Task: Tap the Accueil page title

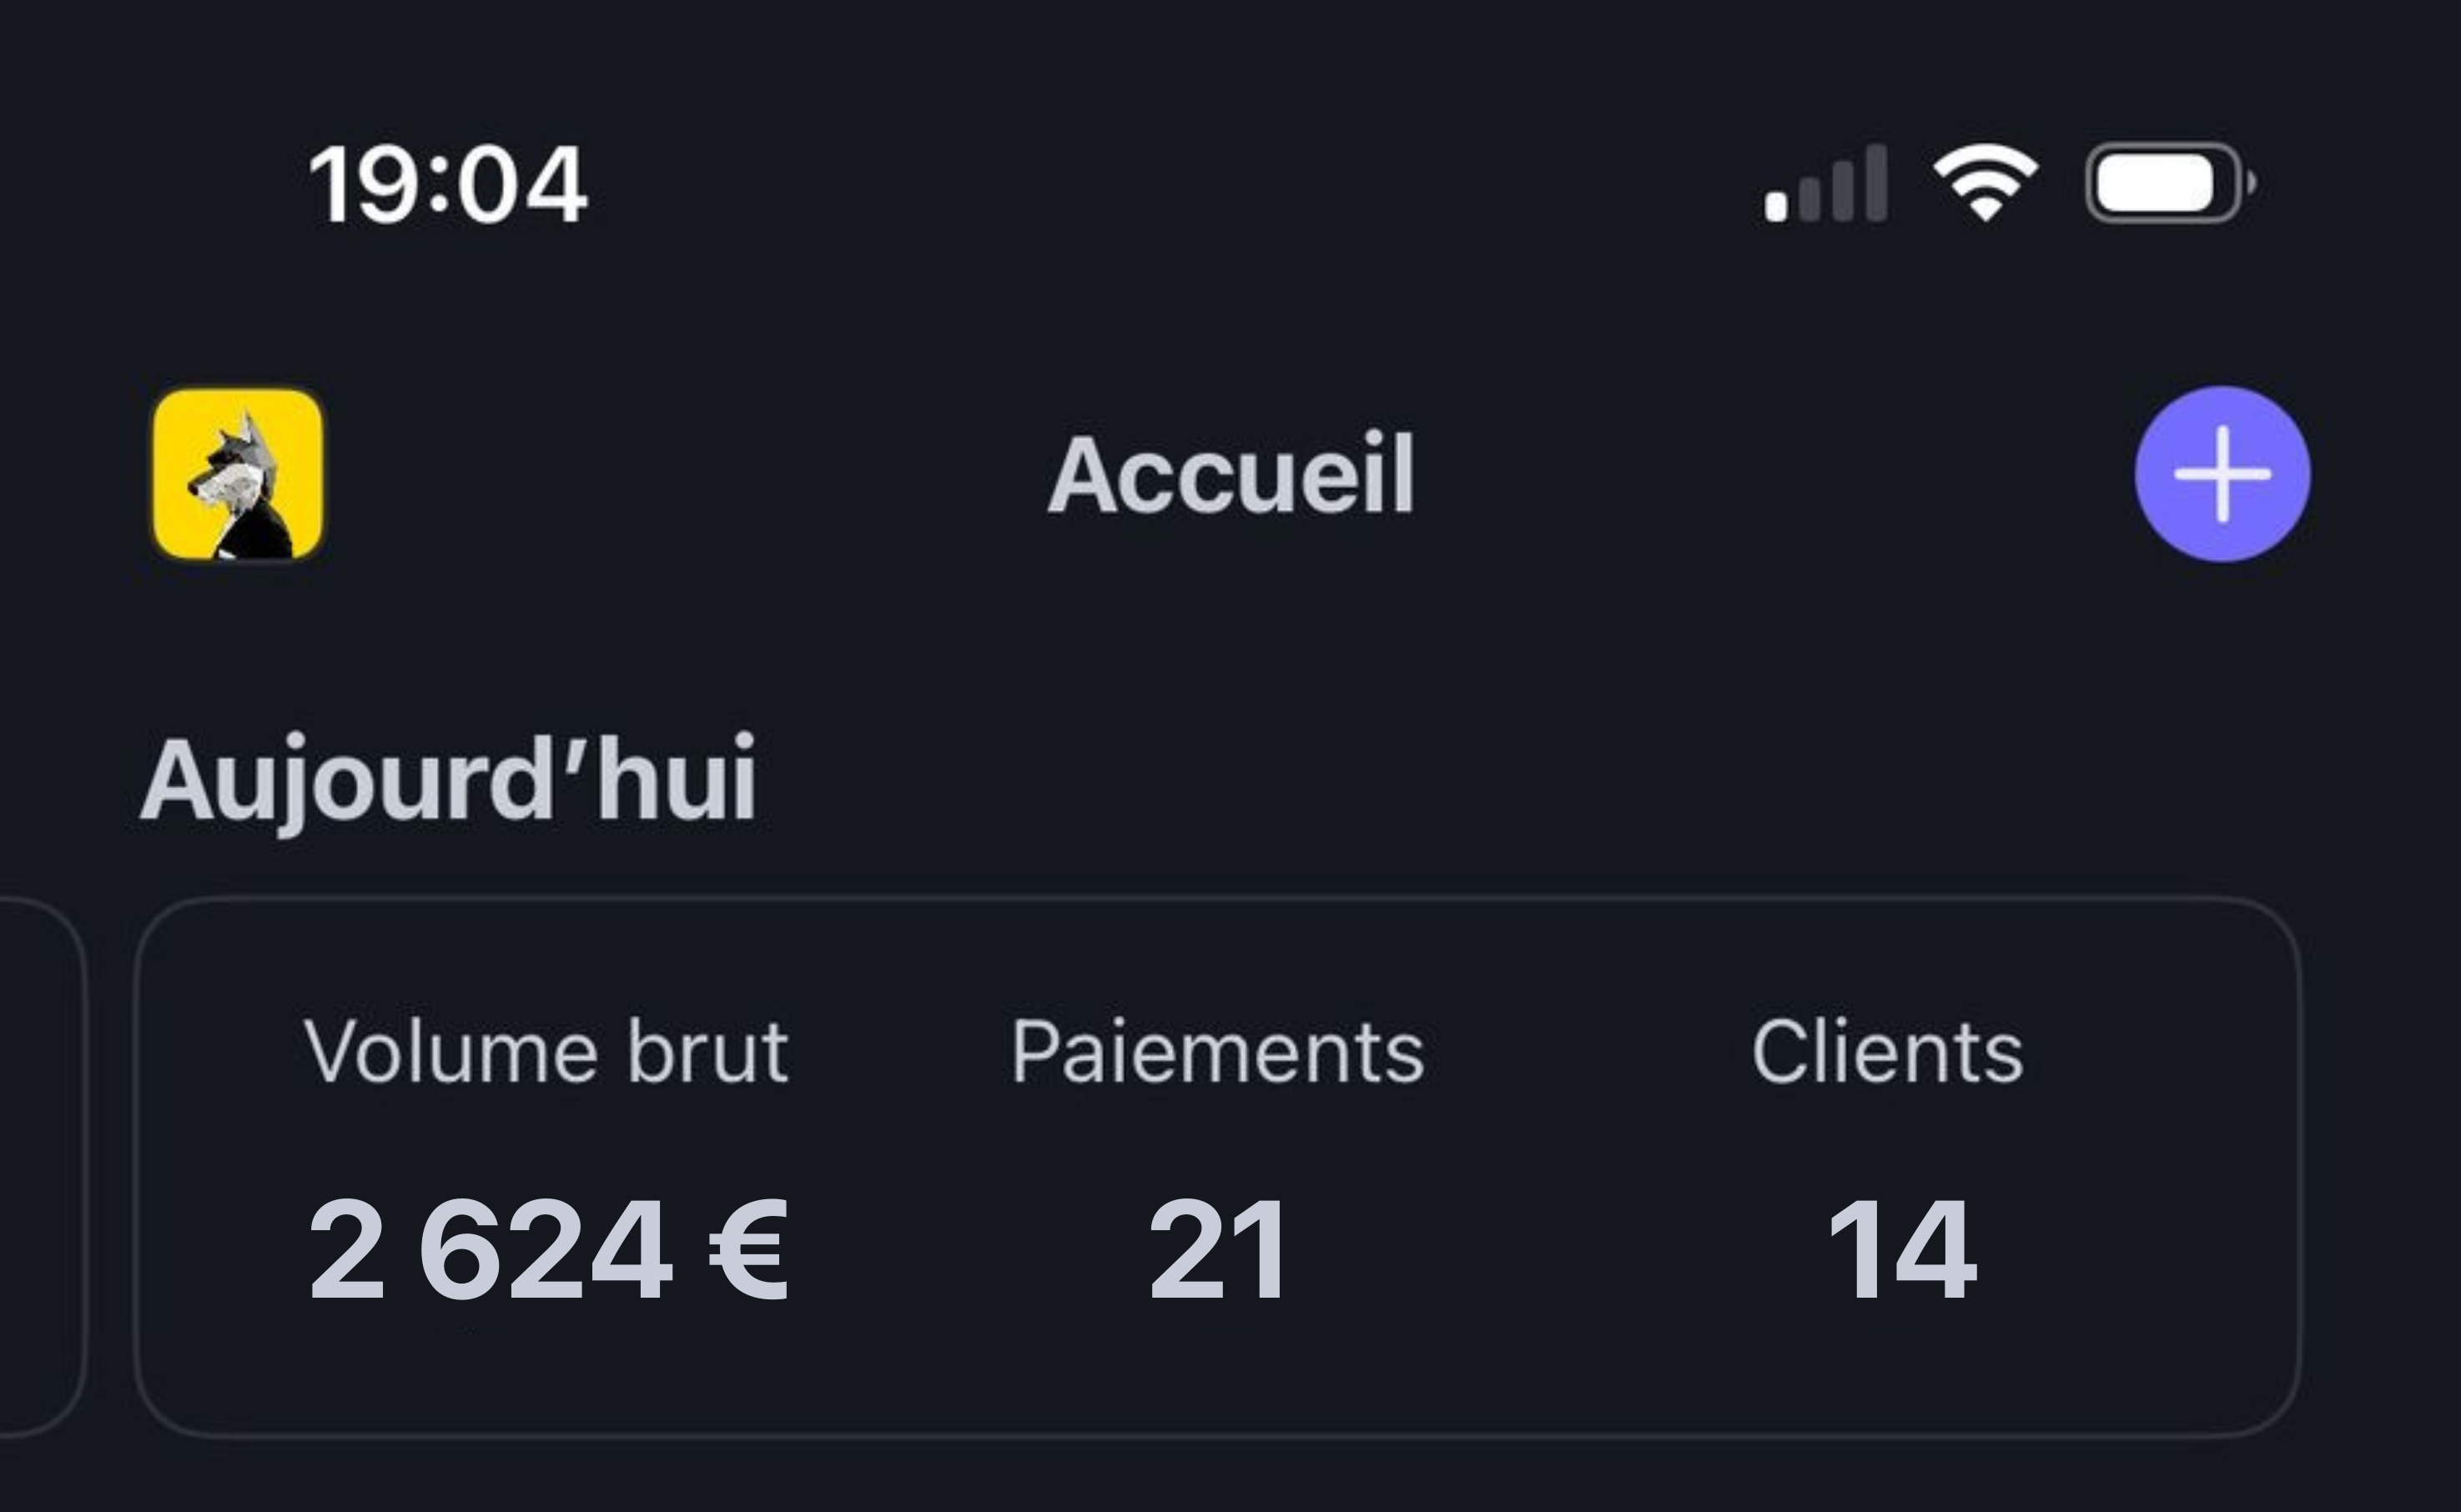Action: 1230,475
